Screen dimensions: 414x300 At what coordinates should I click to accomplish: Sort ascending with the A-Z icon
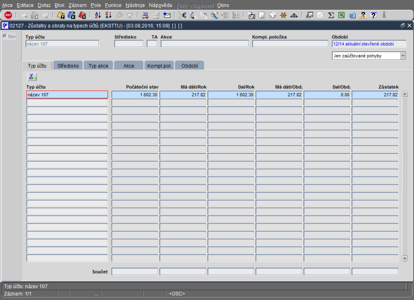[98, 15]
